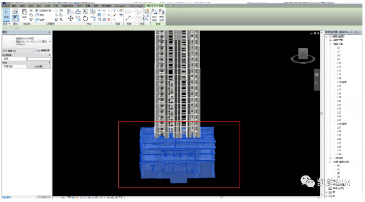
Task: Select the Array tool
Action: tap(99, 15)
